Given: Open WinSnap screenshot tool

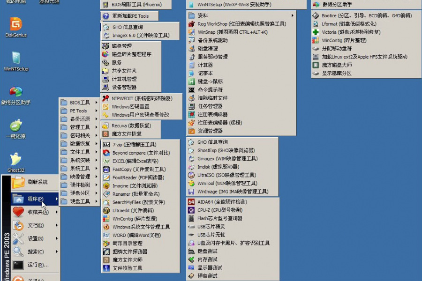Looking at the screenshot, I should pyautogui.click(x=241, y=32).
